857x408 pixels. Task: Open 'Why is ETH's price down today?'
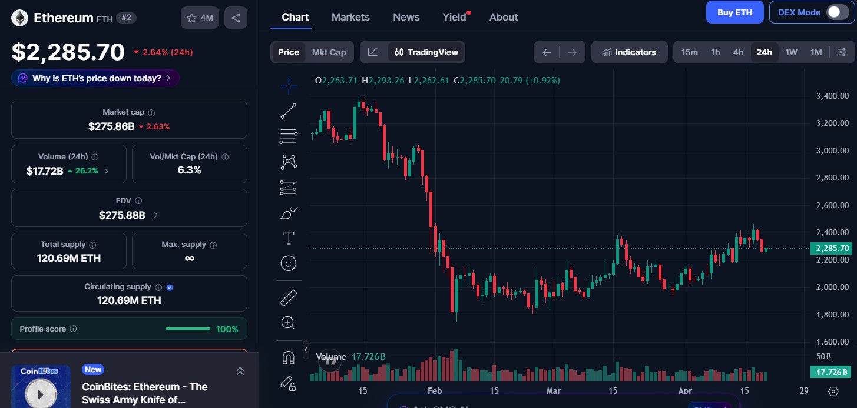point(95,78)
